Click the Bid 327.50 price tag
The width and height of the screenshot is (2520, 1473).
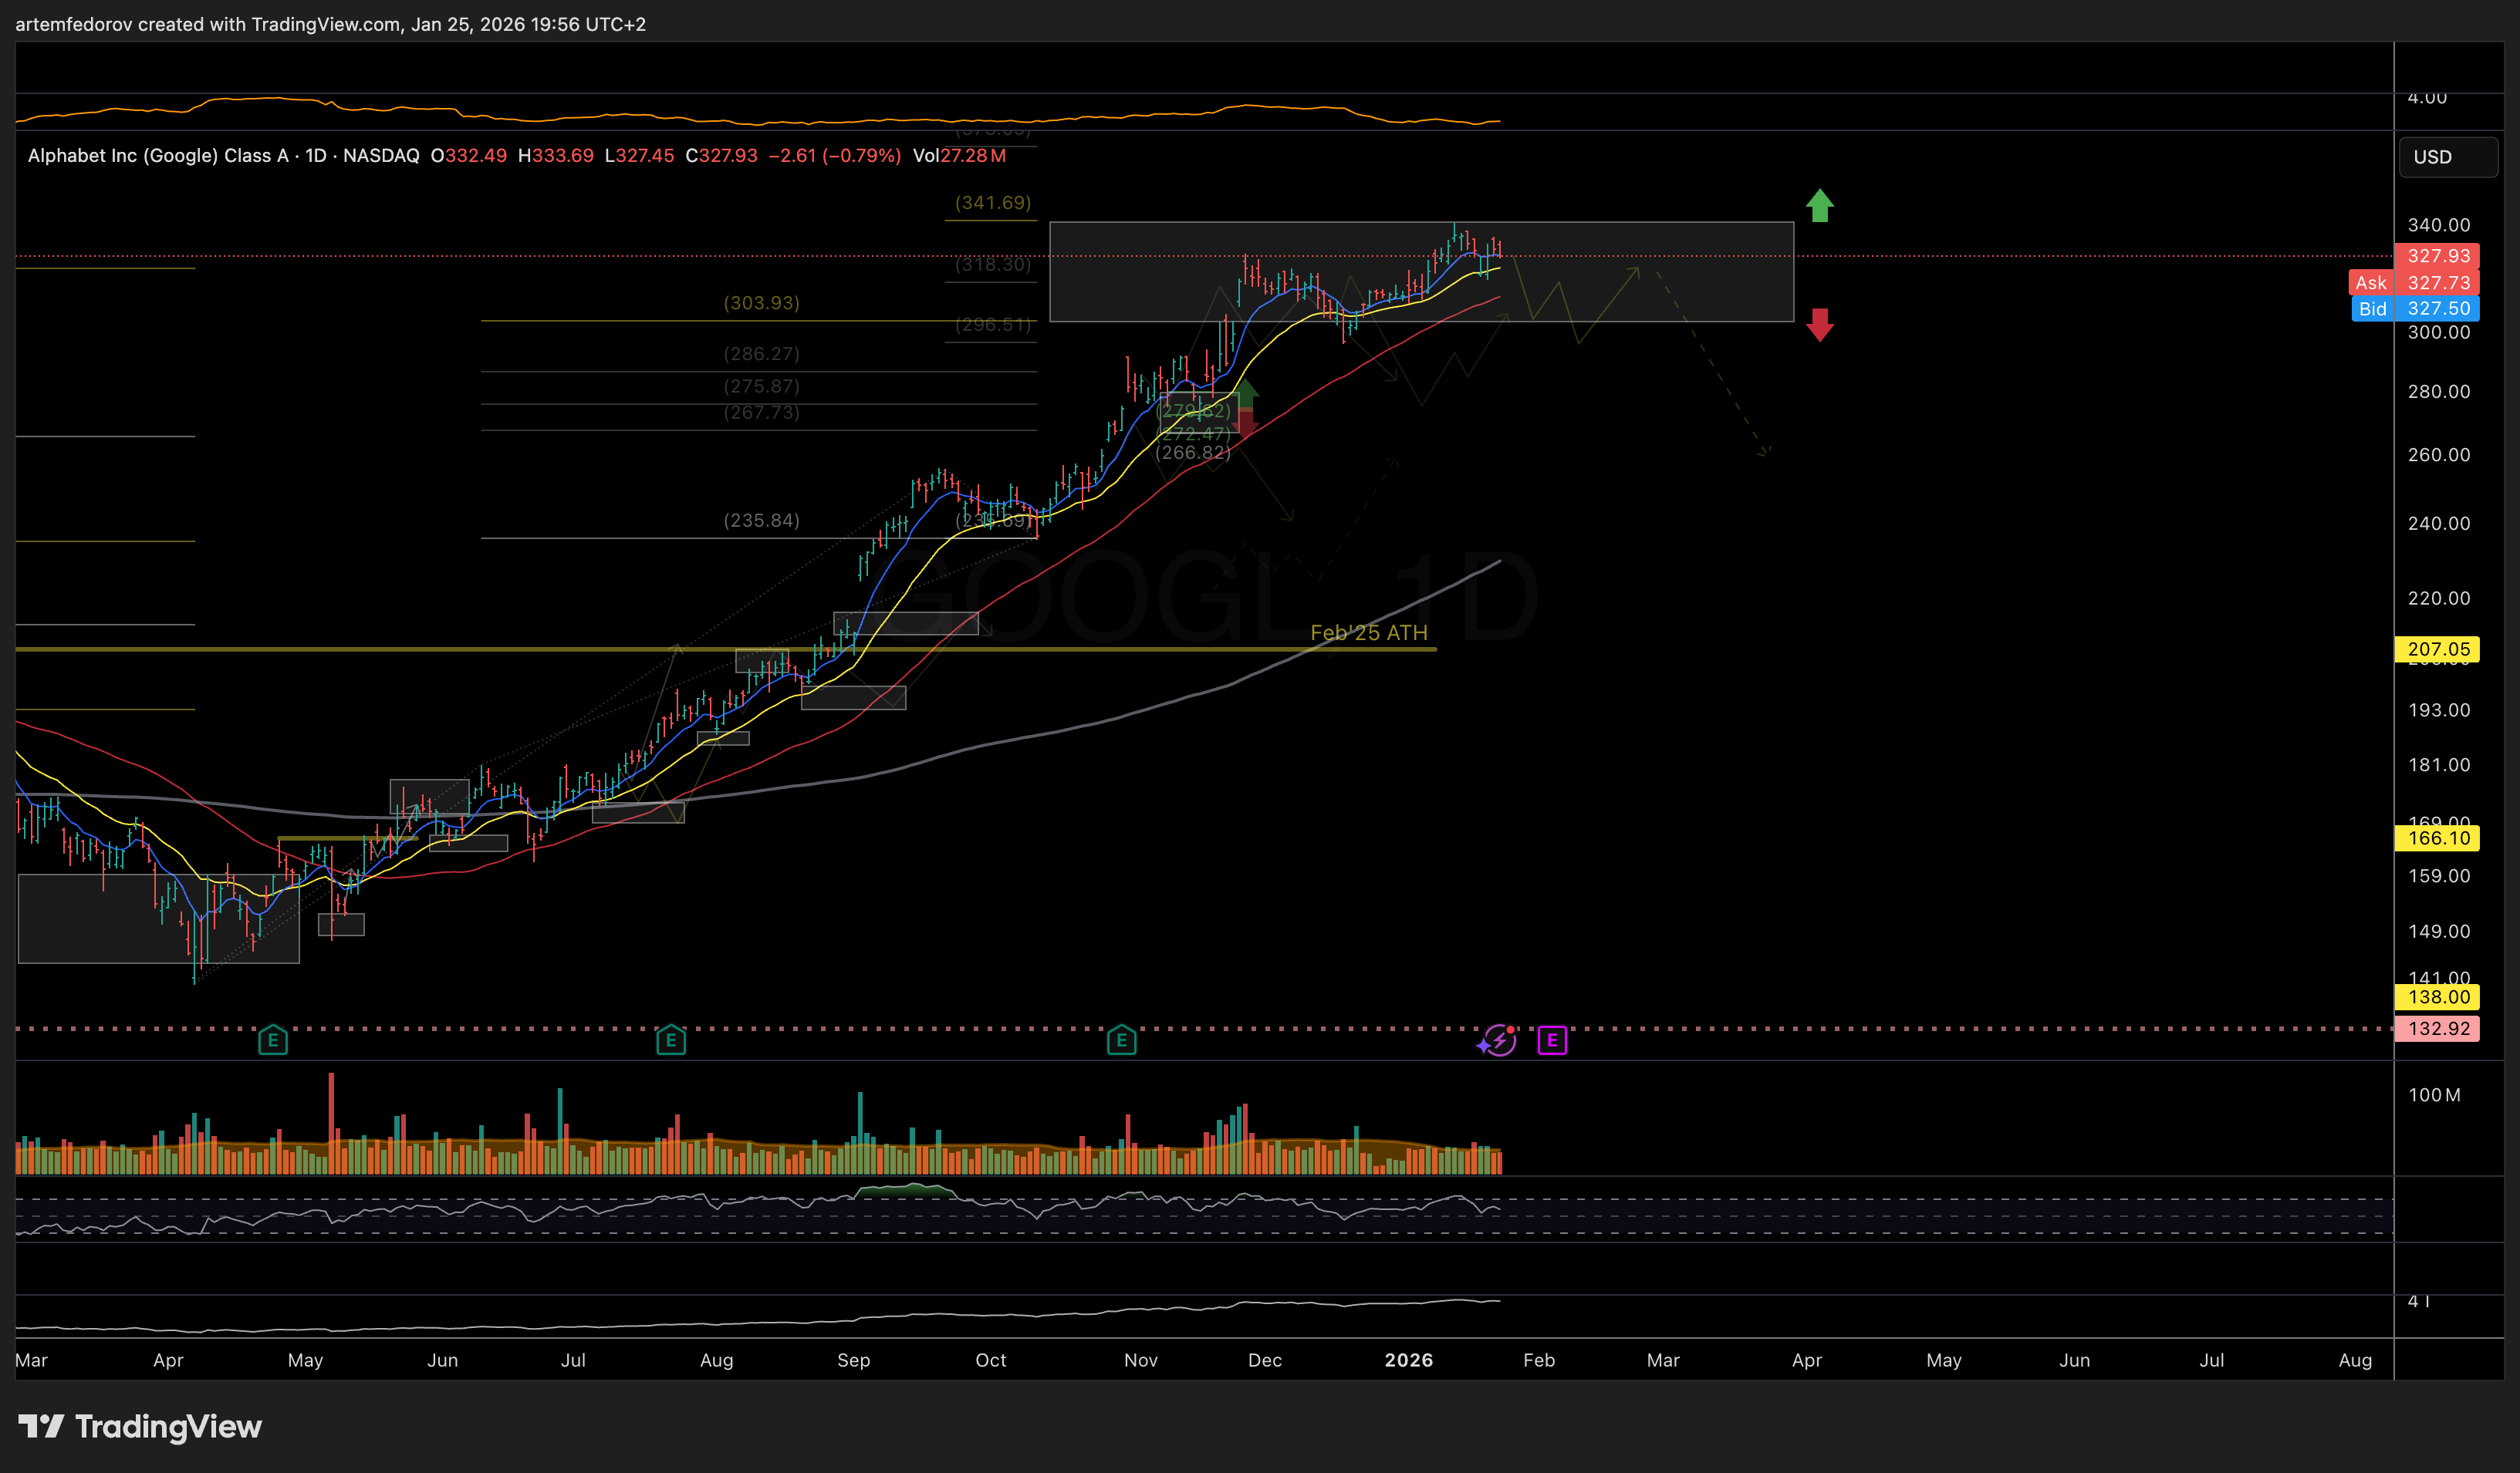coord(2414,308)
